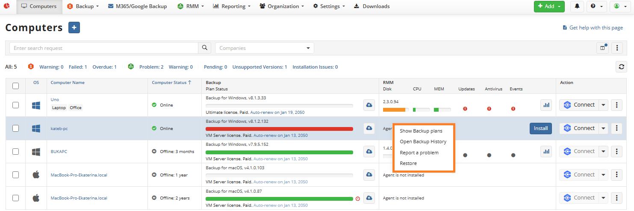Click the backup cloud icon for BUKAPC
Image resolution: width=634 pixels, height=211 pixels.
(x=369, y=151)
